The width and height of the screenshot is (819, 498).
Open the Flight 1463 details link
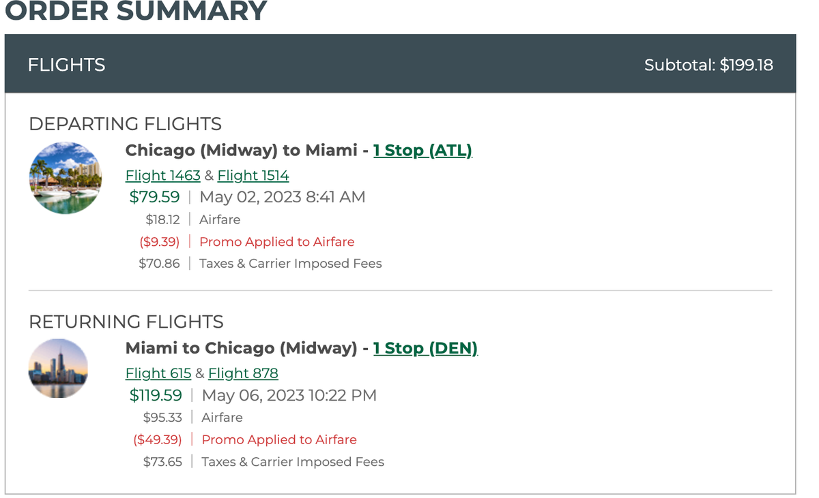[162, 175]
